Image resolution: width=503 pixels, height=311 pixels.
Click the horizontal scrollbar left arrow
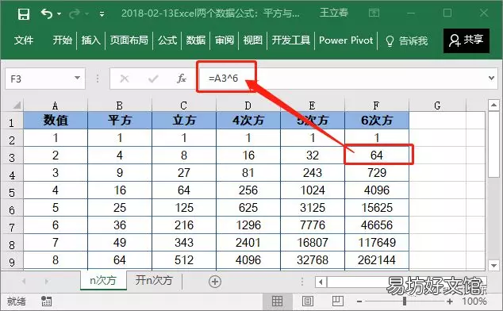coord(321,282)
